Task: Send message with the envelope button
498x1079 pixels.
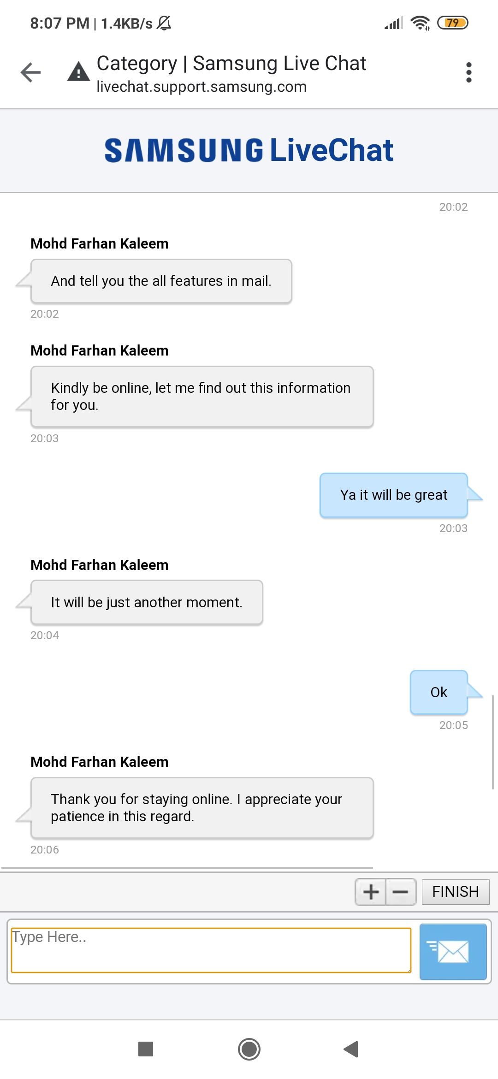Action: [x=453, y=951]
